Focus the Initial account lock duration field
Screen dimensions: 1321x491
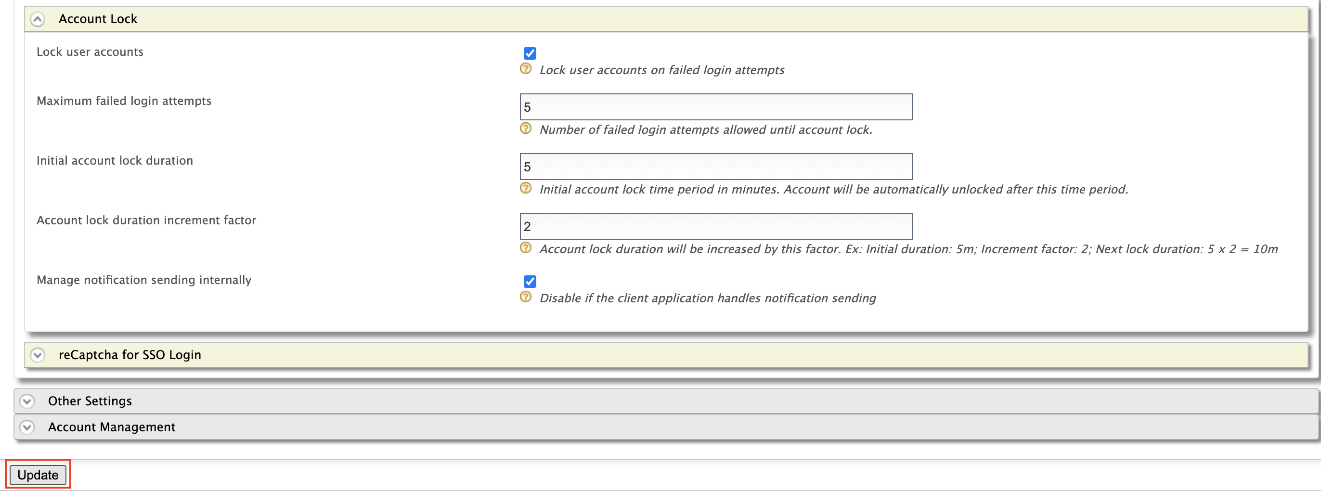click(x=716, y=167)
